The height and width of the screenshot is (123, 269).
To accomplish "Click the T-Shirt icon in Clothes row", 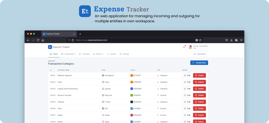I will tap(103, 102).
